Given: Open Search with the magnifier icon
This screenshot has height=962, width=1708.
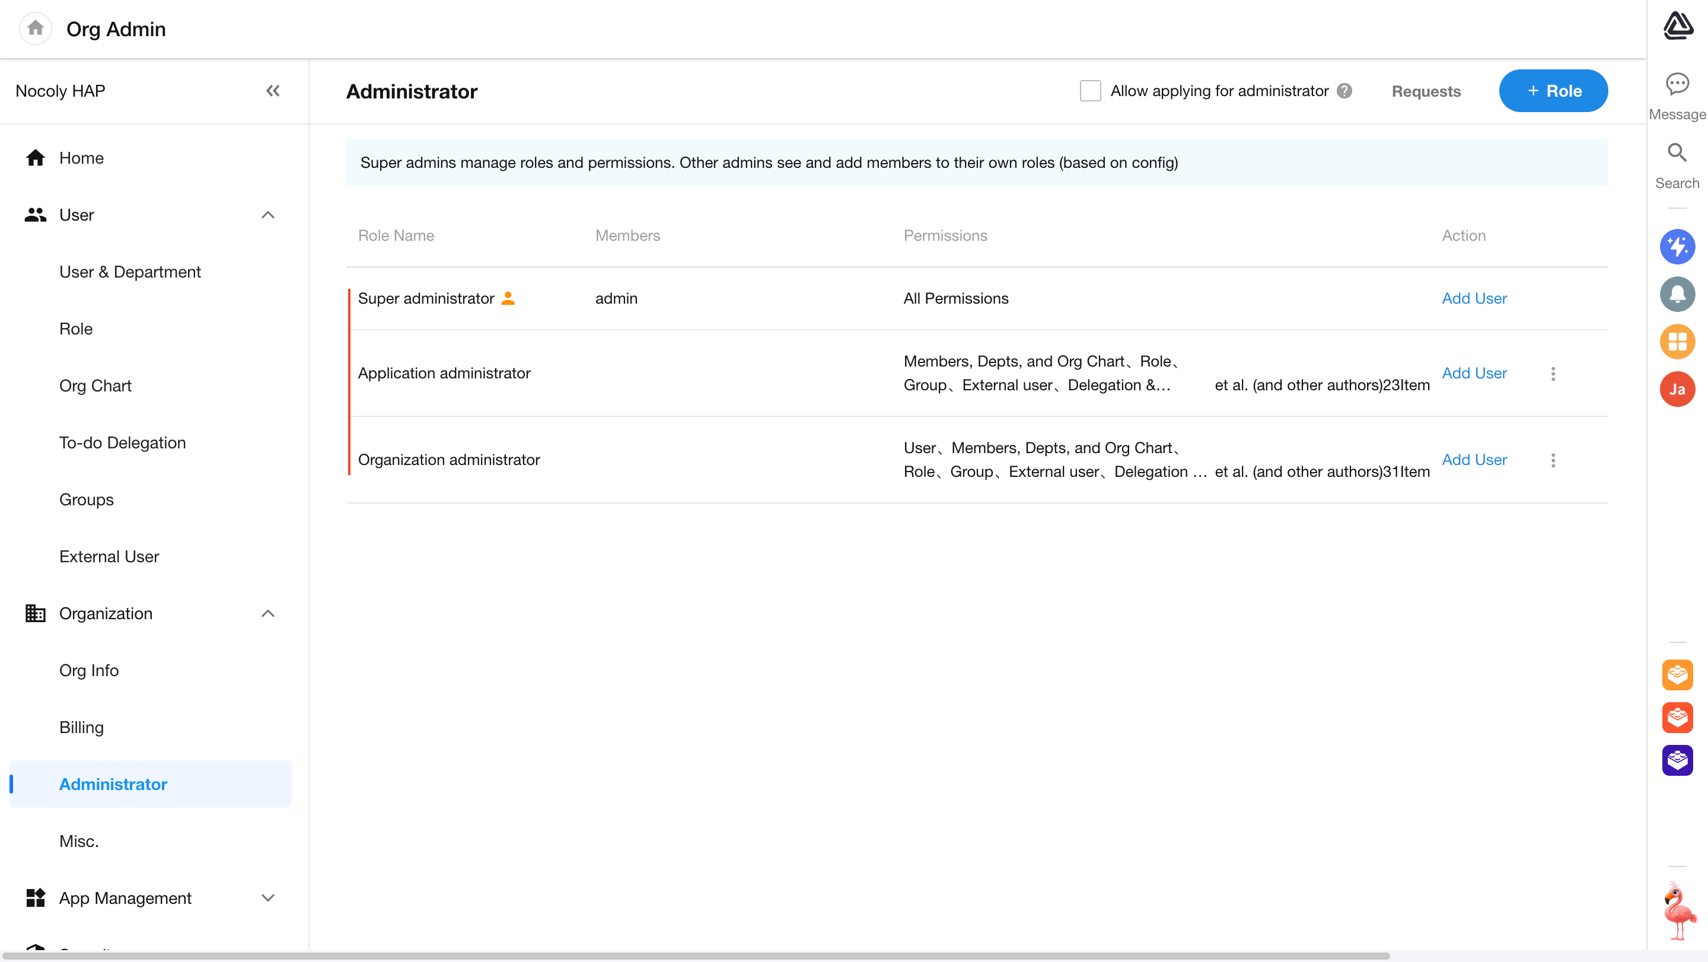Looking at the screenshot, I should tap(1677, 154).
